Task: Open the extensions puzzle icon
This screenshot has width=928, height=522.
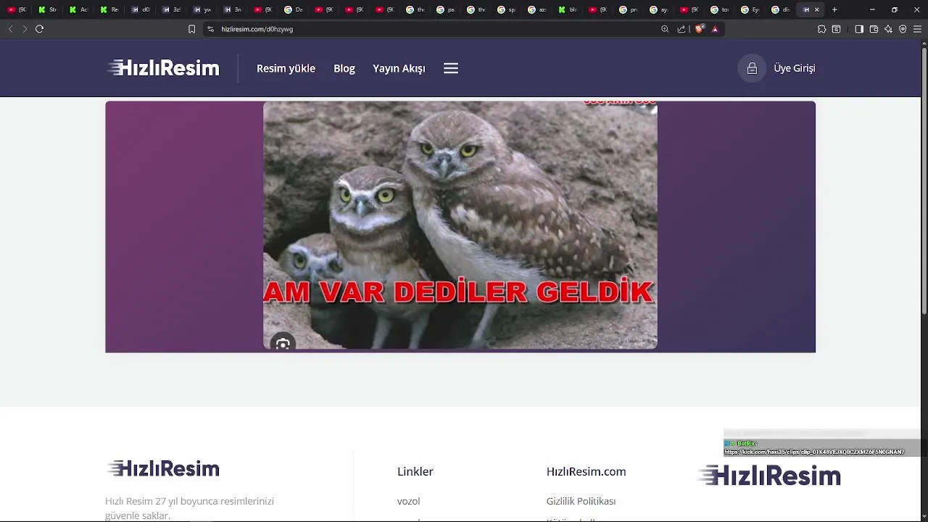Action: 821,29
